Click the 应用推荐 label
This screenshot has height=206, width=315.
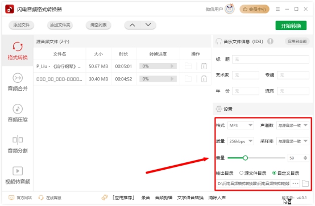point(123,198)
